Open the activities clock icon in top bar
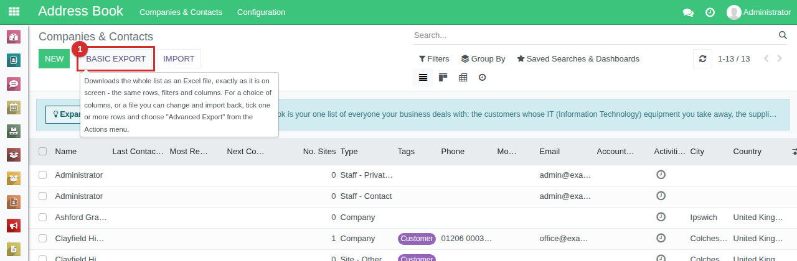Image resolution: width=797 pixels, height=261 pixels. coord(710,12)
